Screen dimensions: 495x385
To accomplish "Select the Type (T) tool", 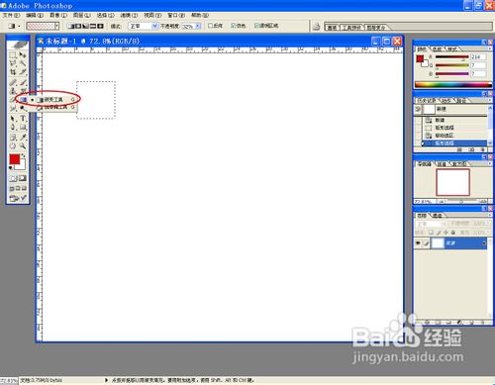I will point(23,118).
